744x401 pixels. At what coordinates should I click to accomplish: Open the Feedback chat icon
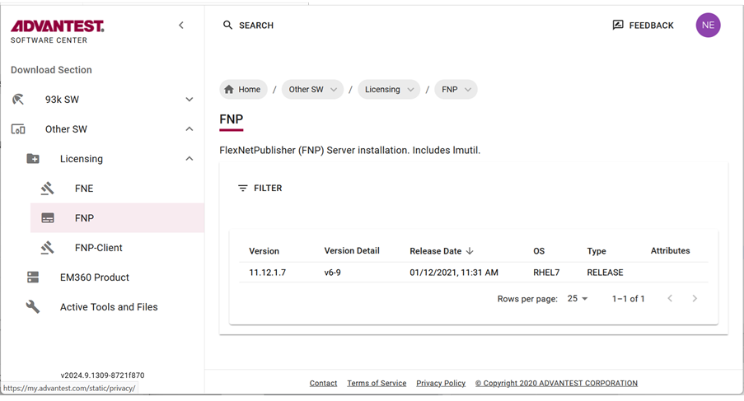[618, 26]
